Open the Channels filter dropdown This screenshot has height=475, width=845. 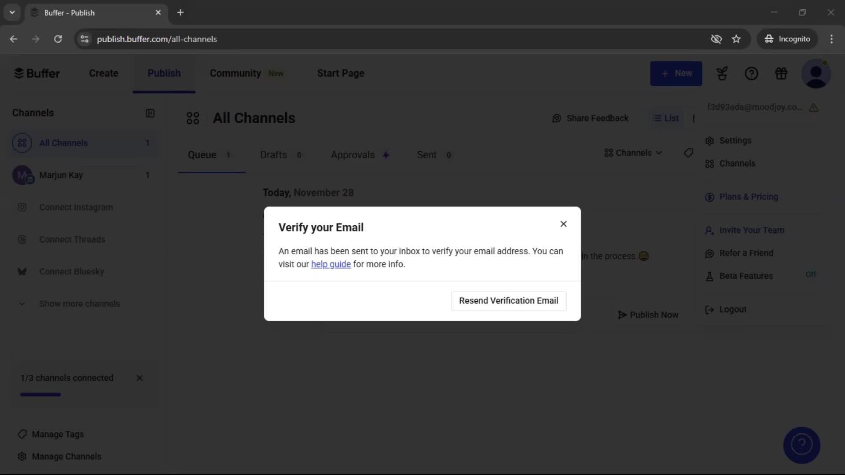tap(632, 153)
